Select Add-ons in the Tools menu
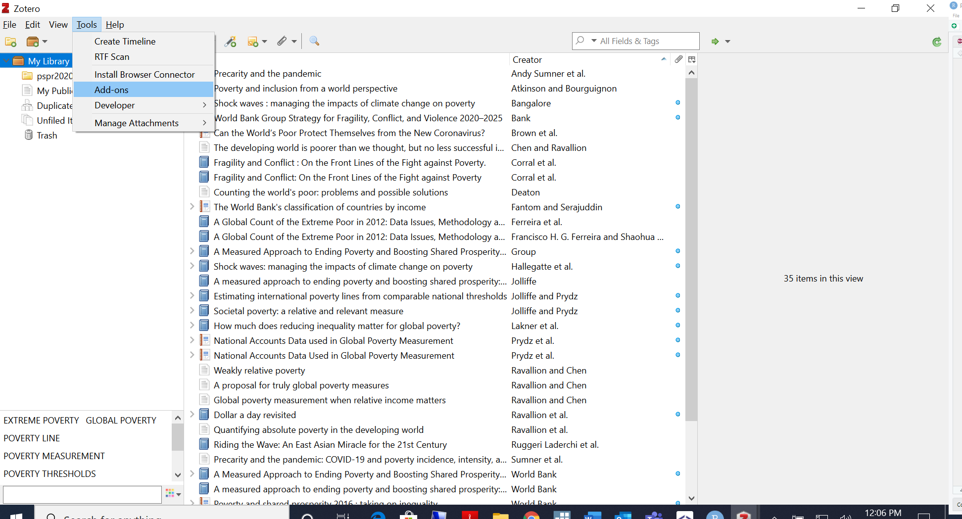962x519 pixels. (x=144, y=90)
